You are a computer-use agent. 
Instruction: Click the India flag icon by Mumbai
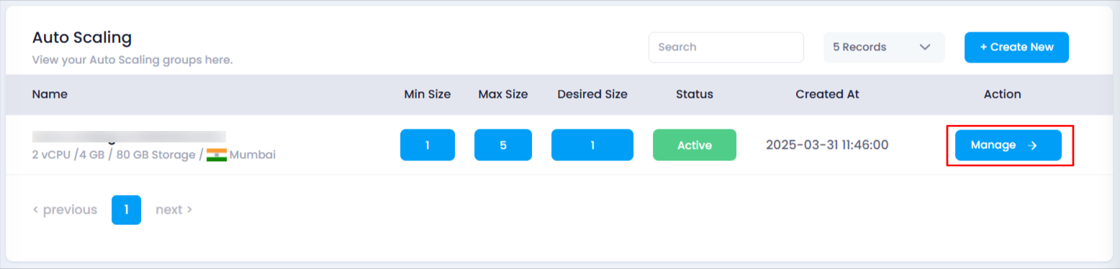click(x=217, y=155)
